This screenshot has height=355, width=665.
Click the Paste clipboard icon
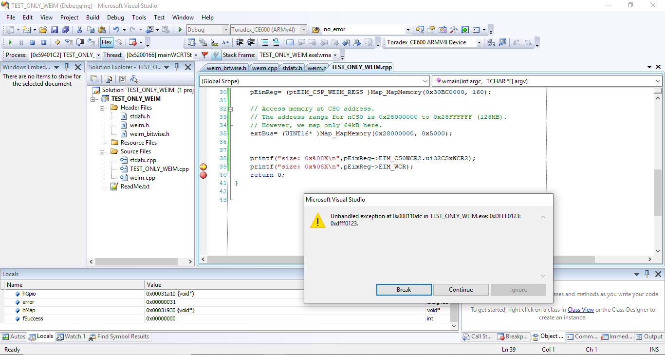coord(102,30)
